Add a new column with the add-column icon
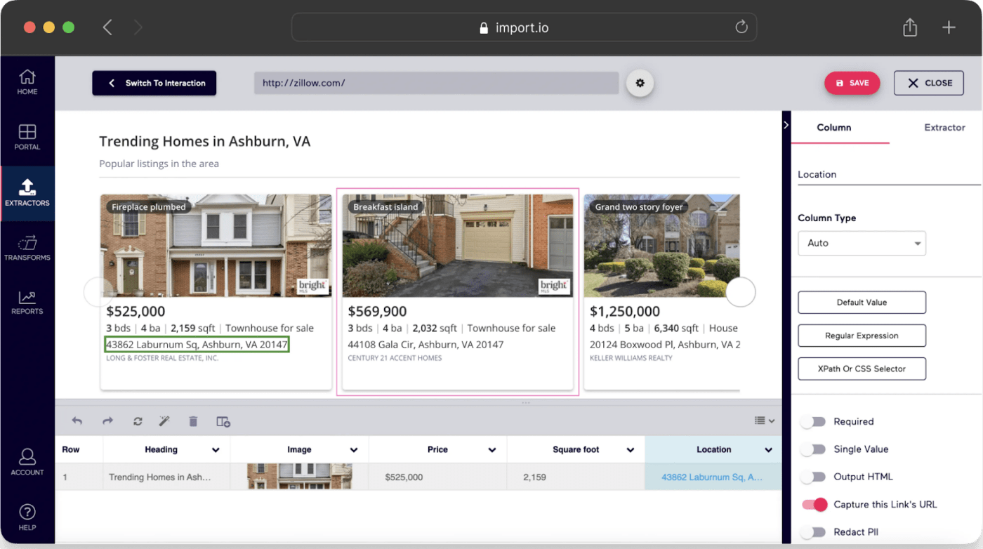The image size is (983, 549). click(x=223, y=421)
